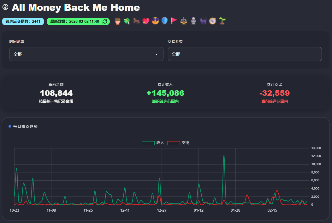Click the blue shield emoji icon
The height and width of the screenshot is (223, 332).
[164, 21]
